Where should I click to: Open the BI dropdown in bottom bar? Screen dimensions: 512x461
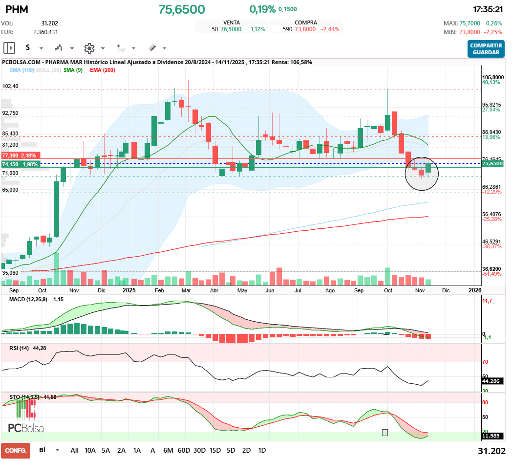tap(57, 450)
